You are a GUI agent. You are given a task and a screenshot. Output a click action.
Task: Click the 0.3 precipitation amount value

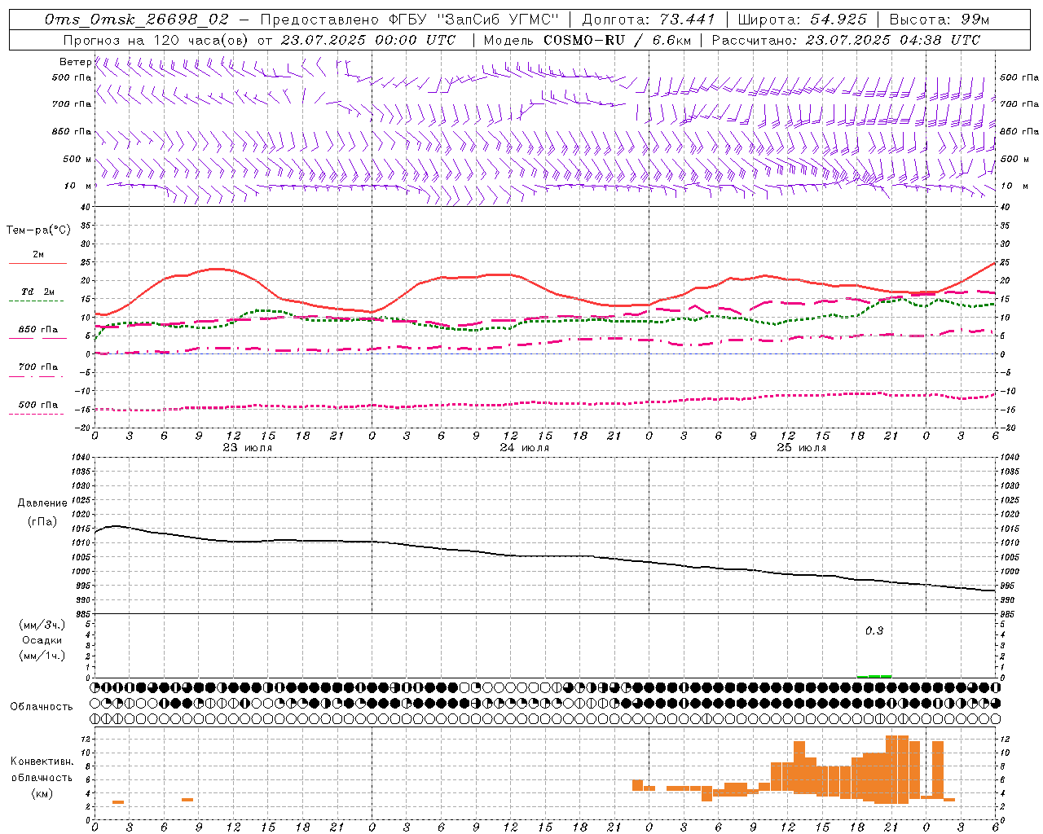click(x=874, y=631)
